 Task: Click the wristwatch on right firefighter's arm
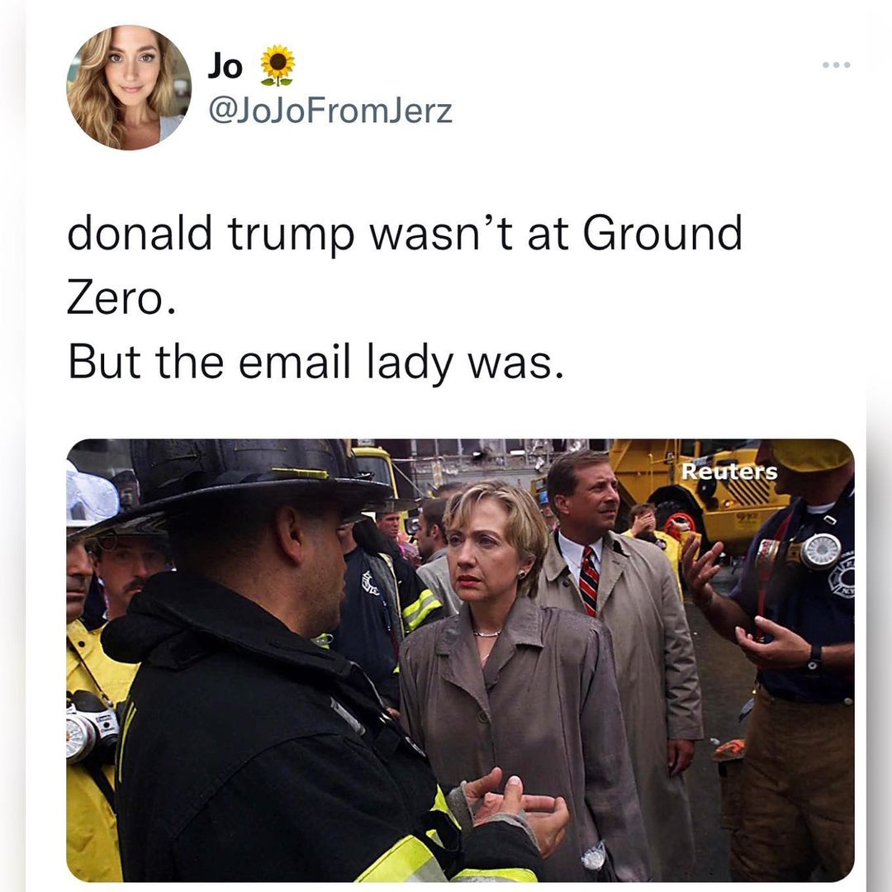pyautogui.click(x=814, y=657)
